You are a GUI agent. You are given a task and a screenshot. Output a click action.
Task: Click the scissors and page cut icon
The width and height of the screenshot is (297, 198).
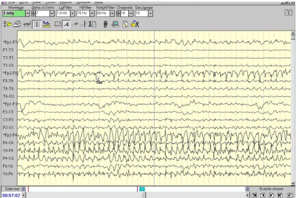pos(92,24)
